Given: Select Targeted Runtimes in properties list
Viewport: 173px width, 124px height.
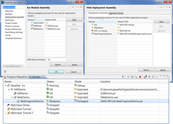Looking at the screenshot, I should (x=14, y=38).
